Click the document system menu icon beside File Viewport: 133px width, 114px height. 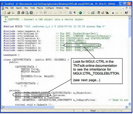coord(3,8)
